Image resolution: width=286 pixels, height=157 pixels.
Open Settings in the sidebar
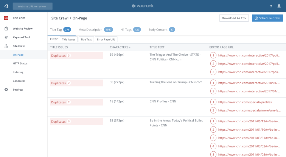[18, 89]
